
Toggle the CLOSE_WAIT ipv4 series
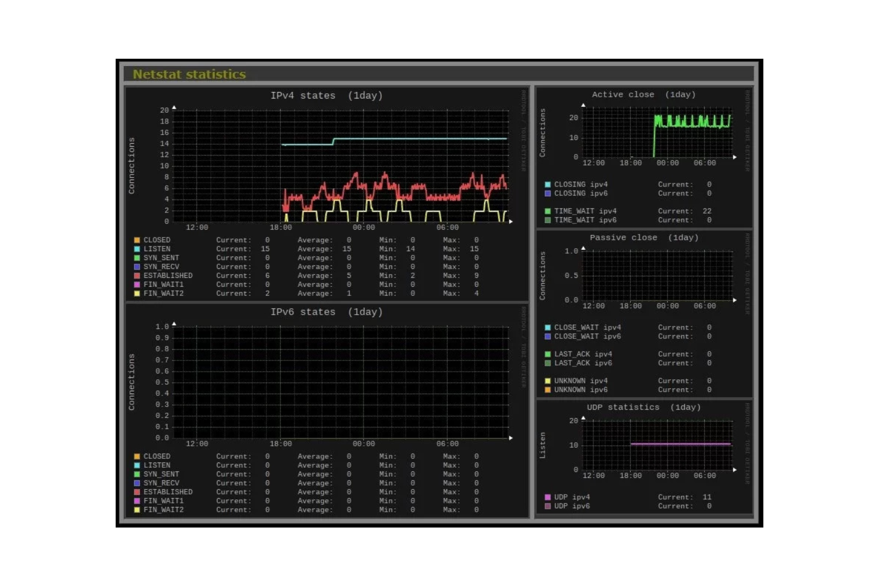547,327
